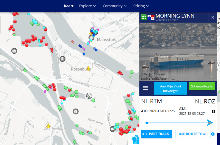This screenshot has height=145, width=220.
Task: Select the concentric-circle selected vessel marker
Action: tap(89, 96)
